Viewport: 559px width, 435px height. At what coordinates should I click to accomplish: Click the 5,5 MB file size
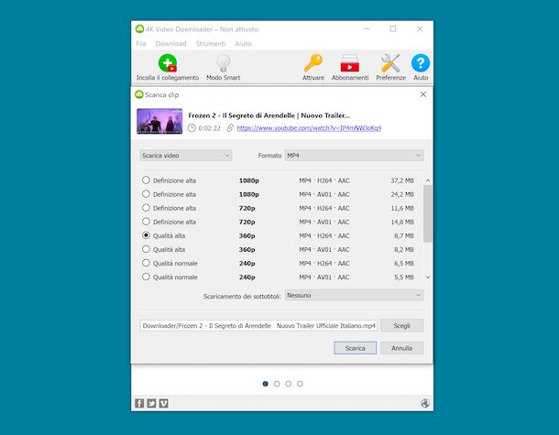coord(404,277)
